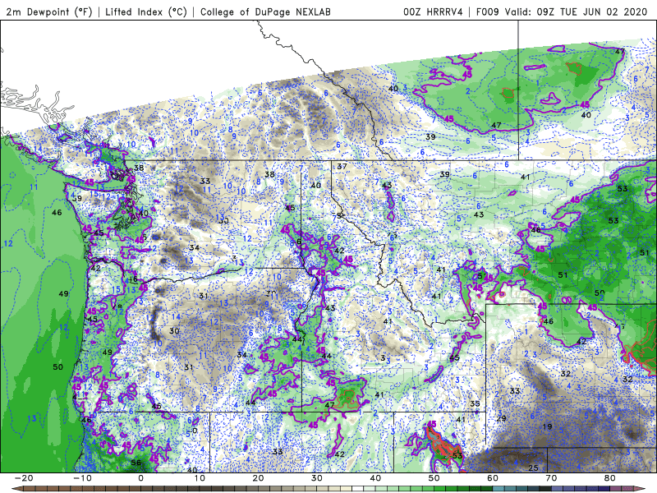Screen dimensions: 657x493
Task: Select the black "25" dewpoint reading
Action: pos(533,468)
